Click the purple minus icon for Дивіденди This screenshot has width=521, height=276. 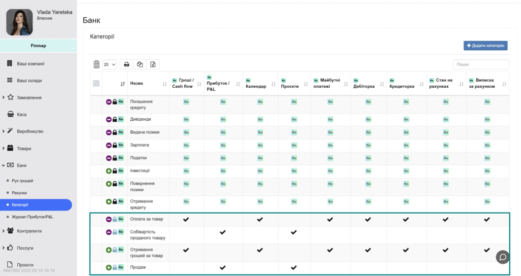tap(109, 119)
